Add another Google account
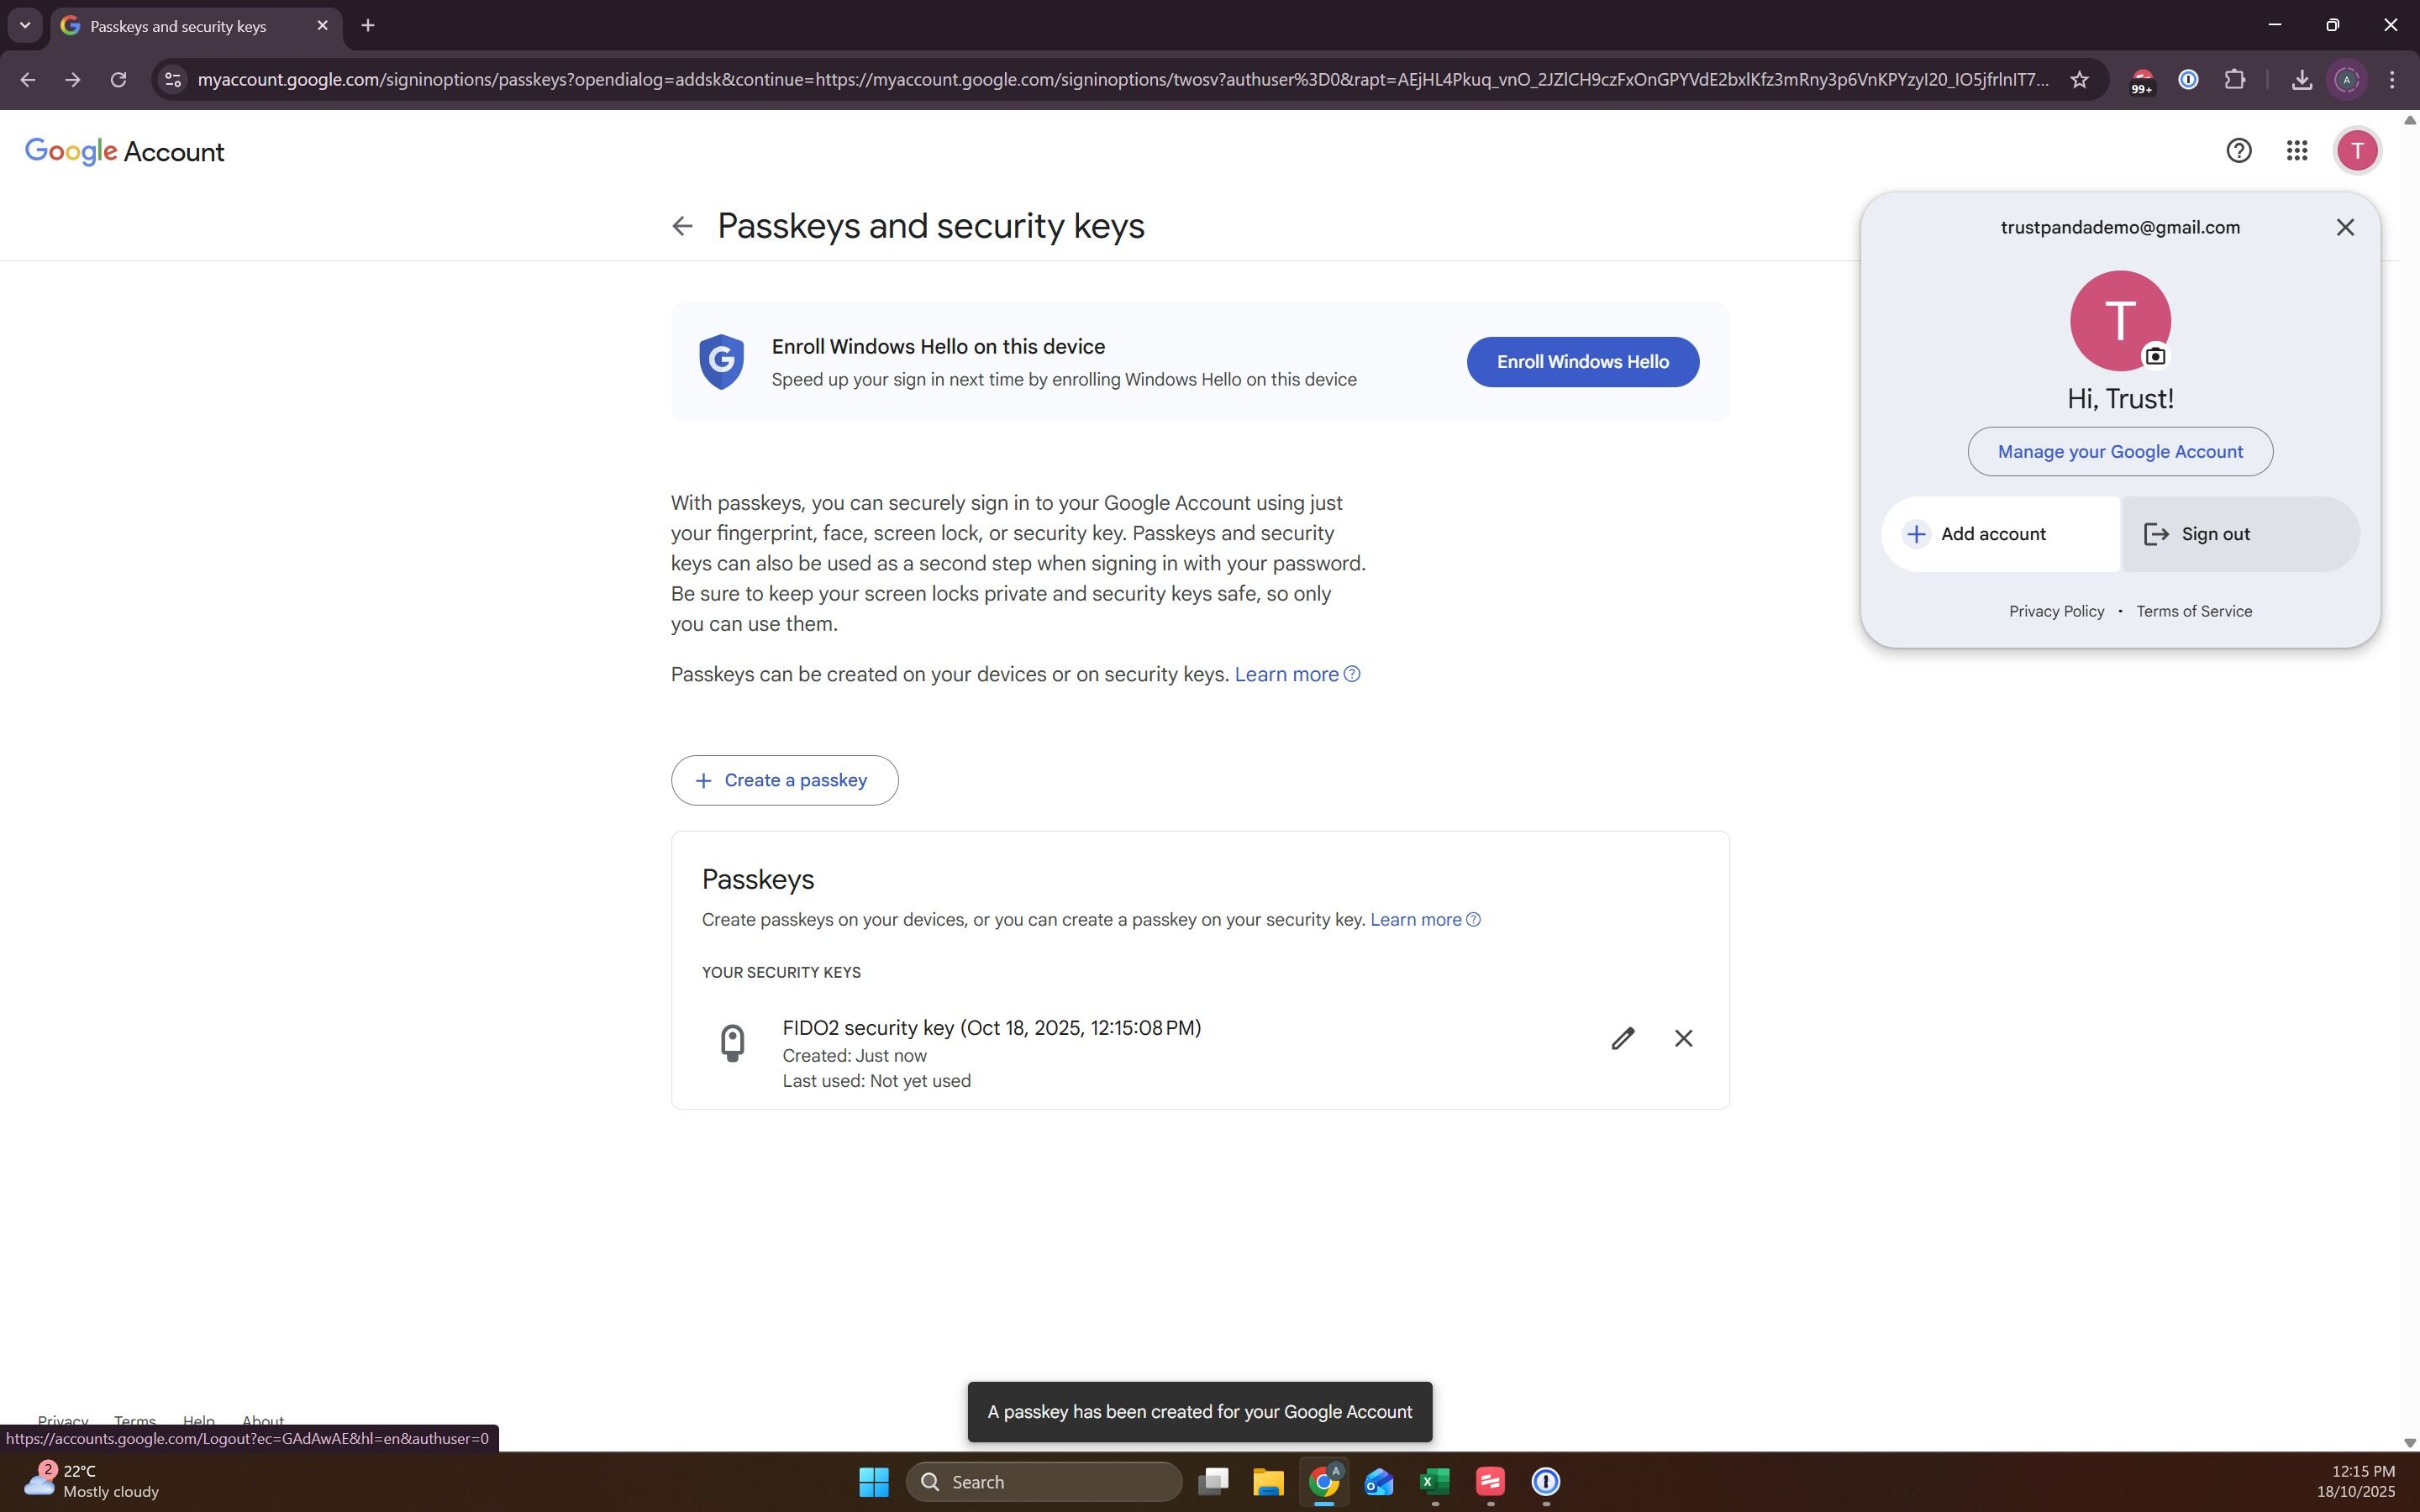This screenshot has height=1512, width=2420. tap(1999, 534)
